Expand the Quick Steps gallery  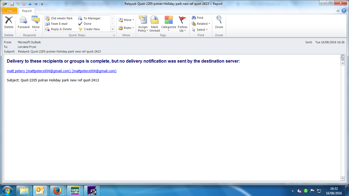point(112,29)
